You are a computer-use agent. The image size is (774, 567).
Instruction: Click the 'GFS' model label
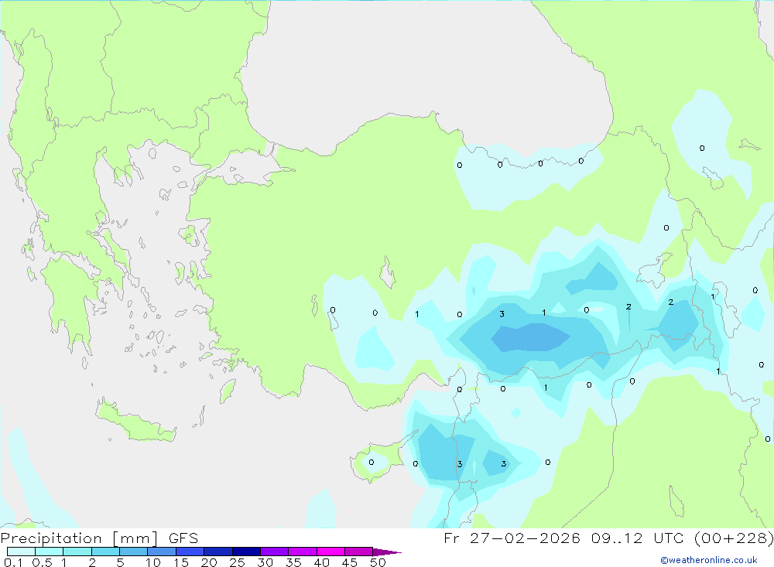183,538
